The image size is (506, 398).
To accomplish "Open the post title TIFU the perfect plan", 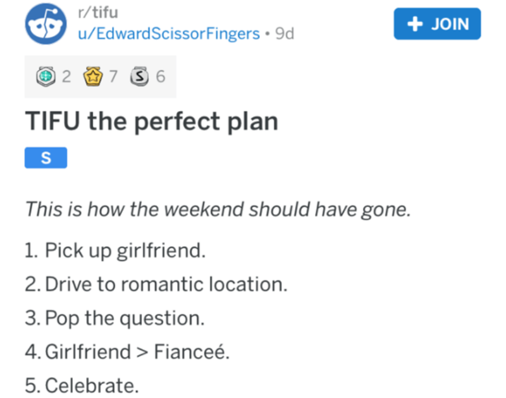I will [152, 121].
